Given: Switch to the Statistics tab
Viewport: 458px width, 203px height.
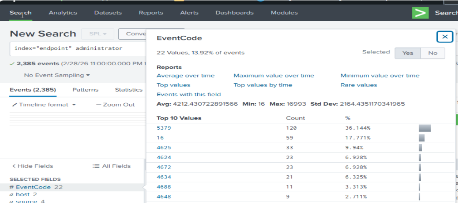Looking at the screenshot, I should point(128,90).
